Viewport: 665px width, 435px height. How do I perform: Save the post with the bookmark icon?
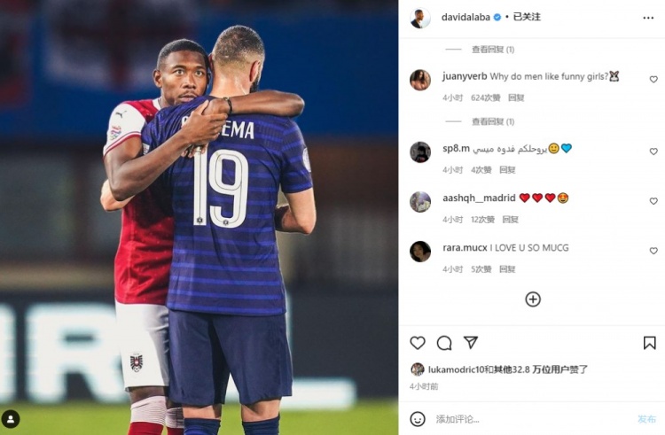(649, 343)
